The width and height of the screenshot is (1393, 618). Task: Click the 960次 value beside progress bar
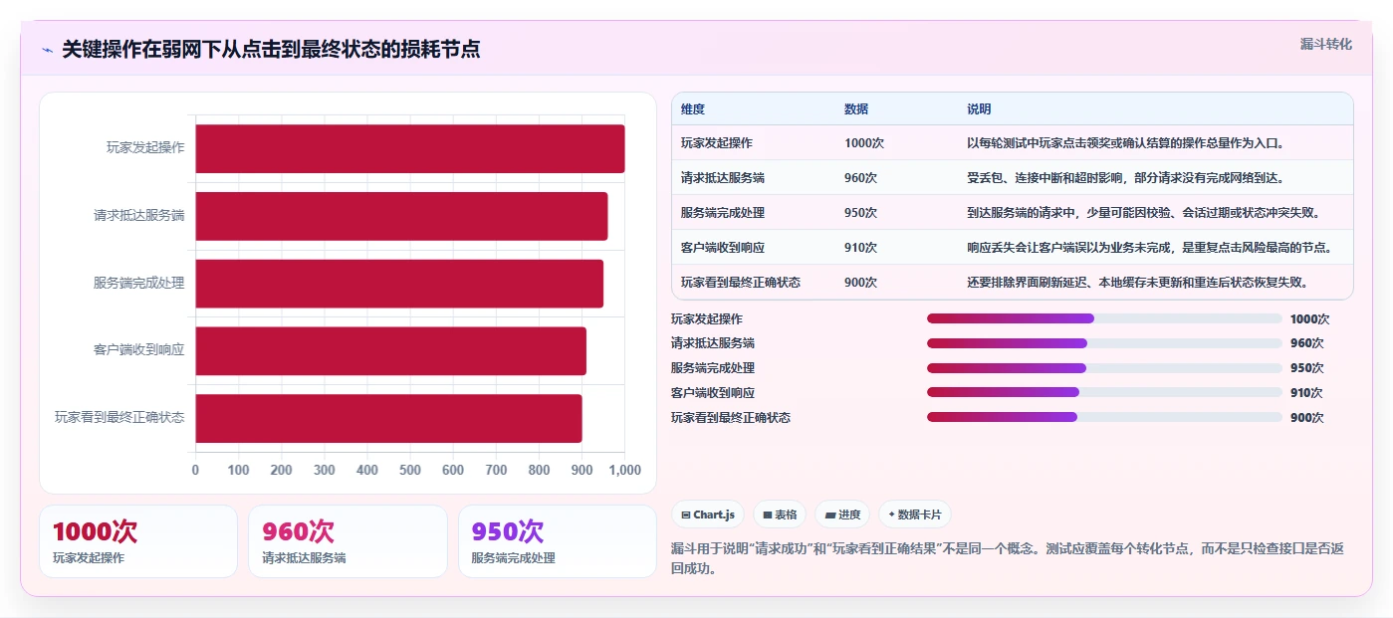[x=1306, y=343]
